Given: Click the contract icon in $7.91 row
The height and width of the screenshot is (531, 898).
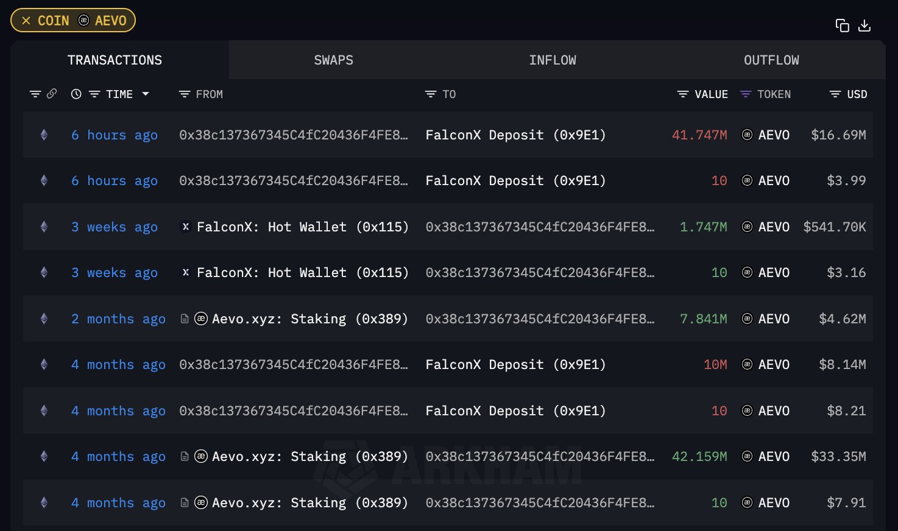Looking at the screenshot, I should [x=185, y=502].
